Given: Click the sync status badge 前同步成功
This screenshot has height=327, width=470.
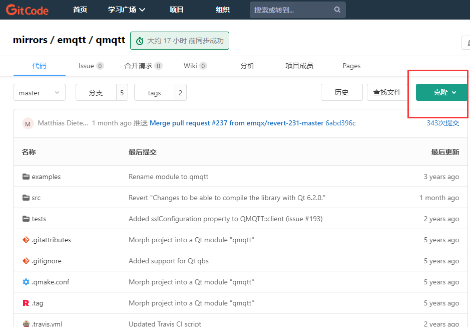Looking at the screenshot, I should tap(180, 41).
